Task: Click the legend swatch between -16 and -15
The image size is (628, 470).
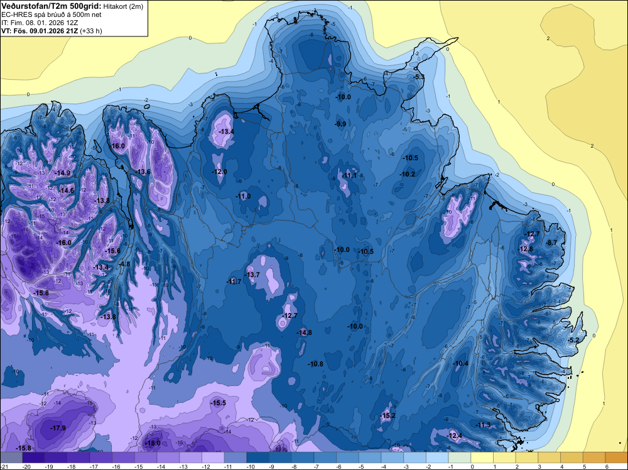Action: tap(123, 457)
